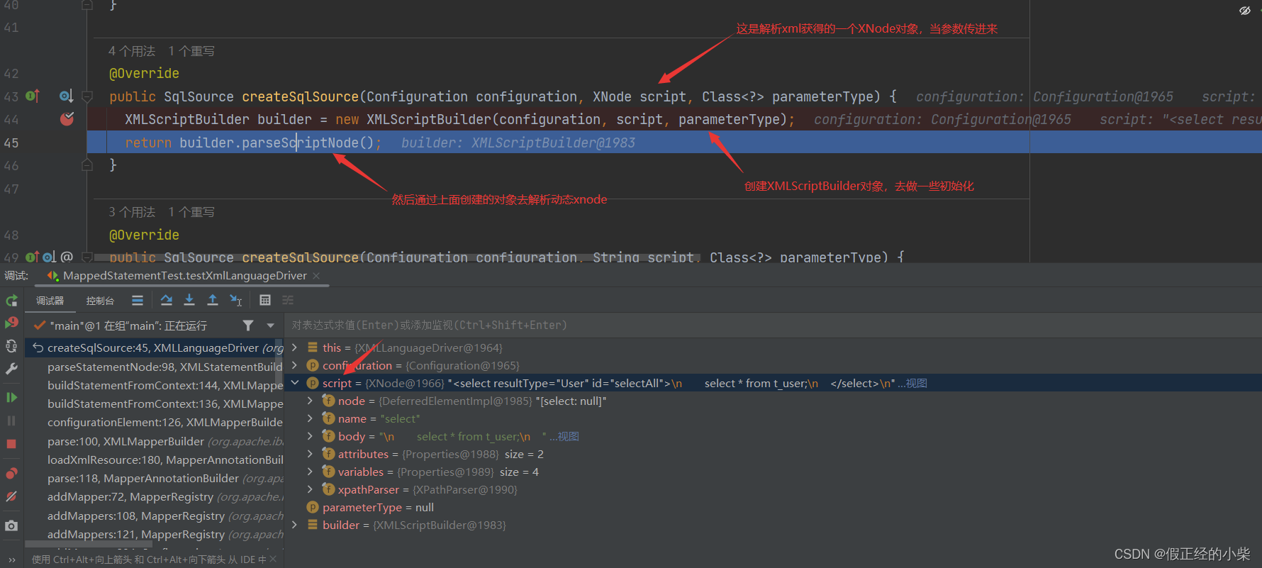1262x568 pixels.
Task: Expand the 'variables' field node
Action: pyautogui.click(x=310, y=472)
